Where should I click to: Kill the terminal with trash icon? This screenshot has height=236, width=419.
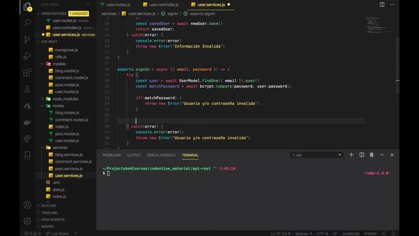[x=371, y=155]
